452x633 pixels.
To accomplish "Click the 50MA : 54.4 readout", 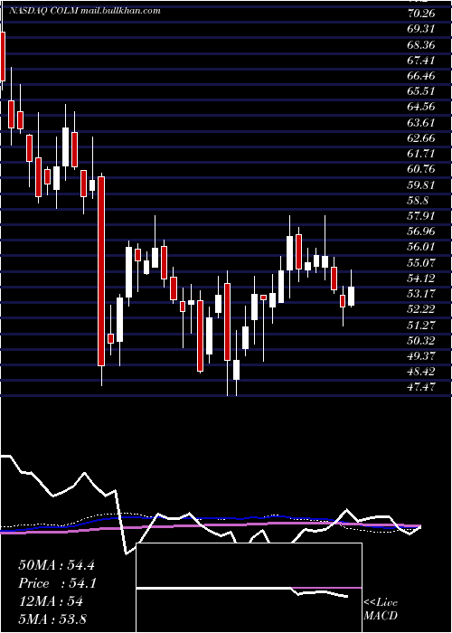I will click(56, 565).
